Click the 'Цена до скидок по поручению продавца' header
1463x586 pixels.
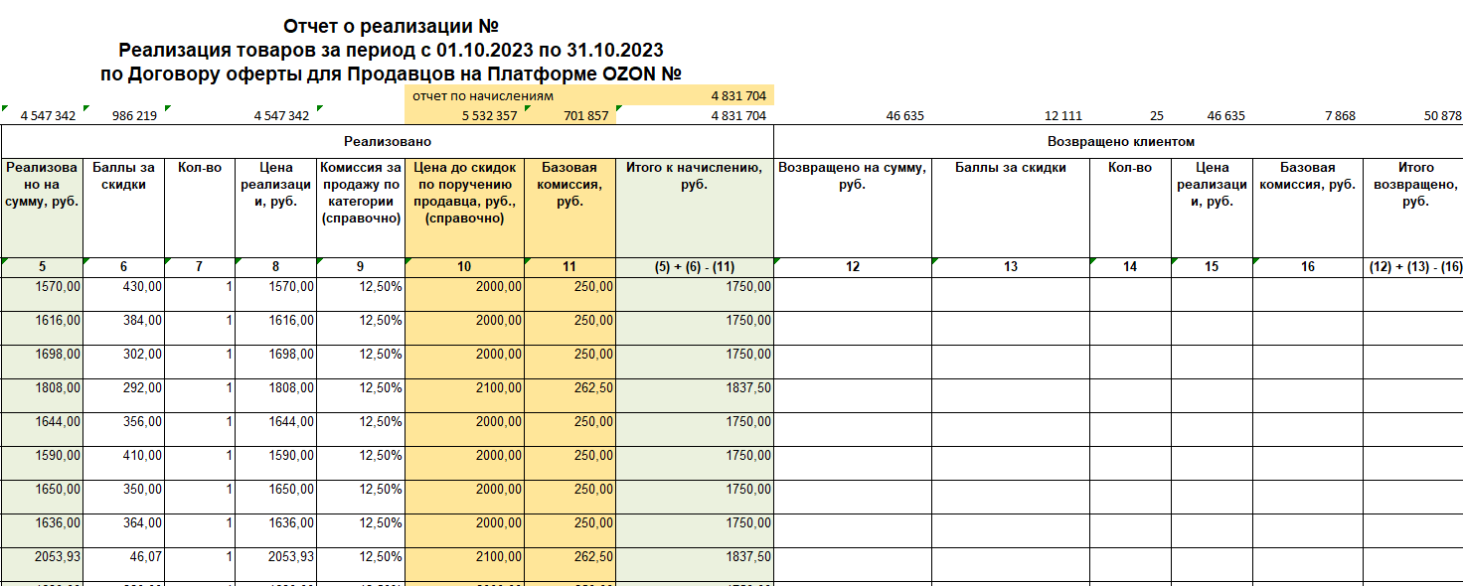pos(464,193)
